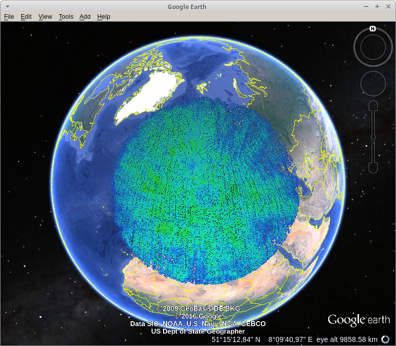Click the longitude 8°09'40,97" E readout
The height and width of the screenshot is (346, 396).
[290, 339]
